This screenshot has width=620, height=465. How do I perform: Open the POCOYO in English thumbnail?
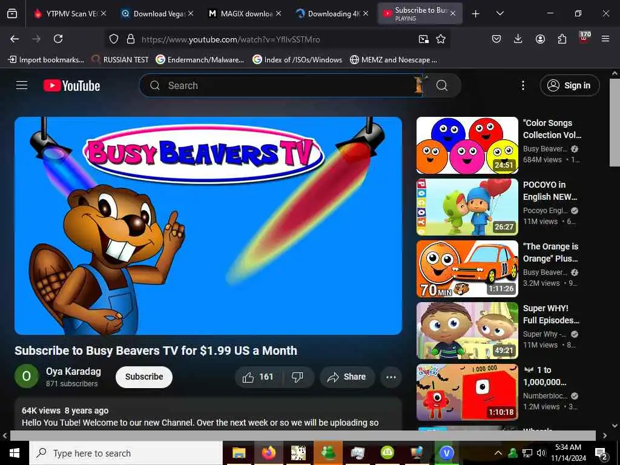click(x=467, y=207)
